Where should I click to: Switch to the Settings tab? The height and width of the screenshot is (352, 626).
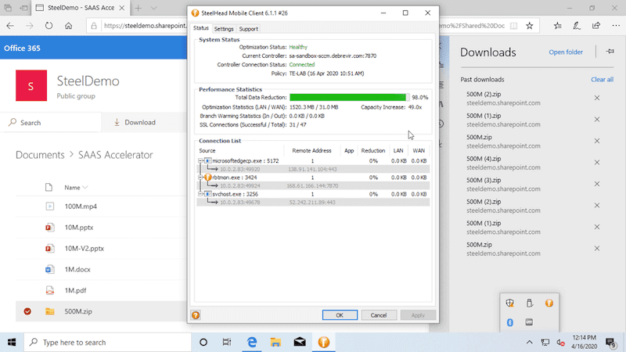pyautogui.click(x=224, y=29)
